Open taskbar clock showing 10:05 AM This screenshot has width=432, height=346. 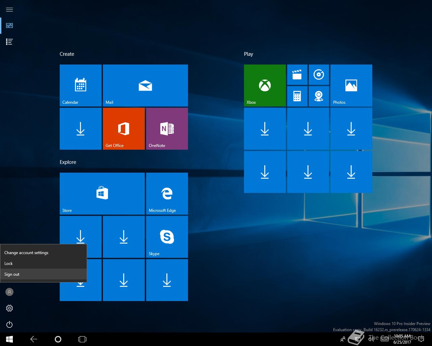coord(402,339)
